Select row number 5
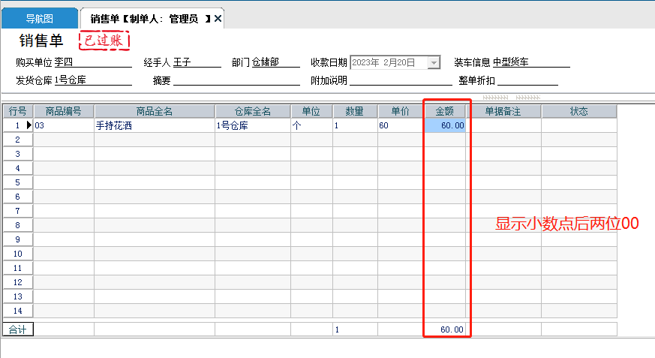The image size is (655, 358). click(x=17, y=182)
